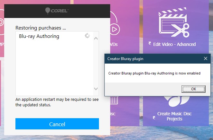Click the Edit Video - Advanced label
Image resolution: width=213 pixels, height=140 pixels.
[174, 44]
